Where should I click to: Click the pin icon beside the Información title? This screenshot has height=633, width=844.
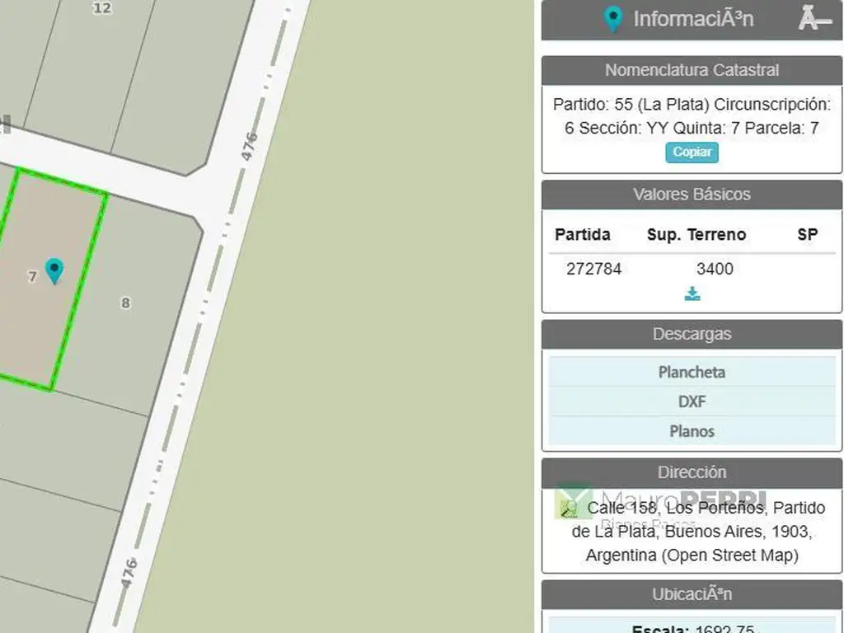tap(612, 19)
